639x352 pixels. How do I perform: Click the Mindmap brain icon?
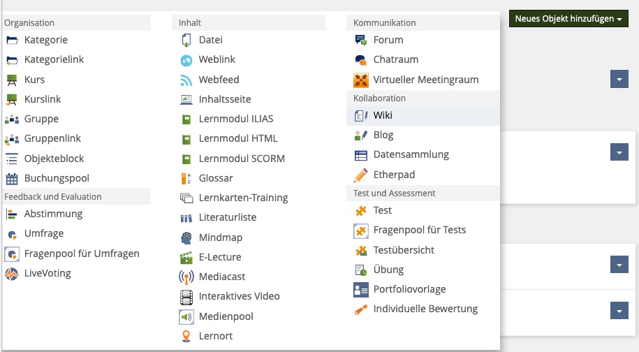click(x=186, y=237)
